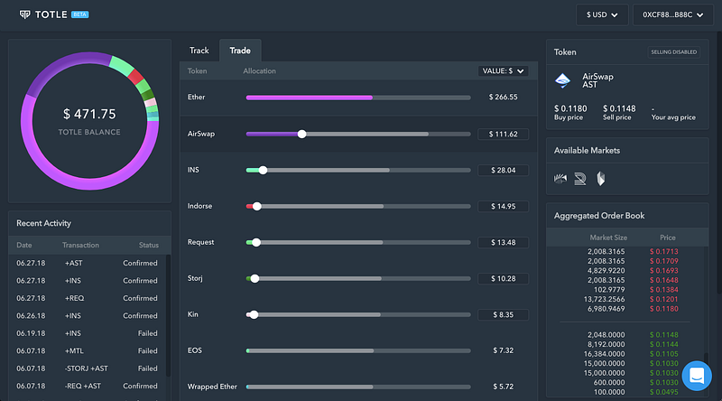The image size is (722, 401).
Task: Click the Indorse $ 14.95 value field
Action: 503,206
